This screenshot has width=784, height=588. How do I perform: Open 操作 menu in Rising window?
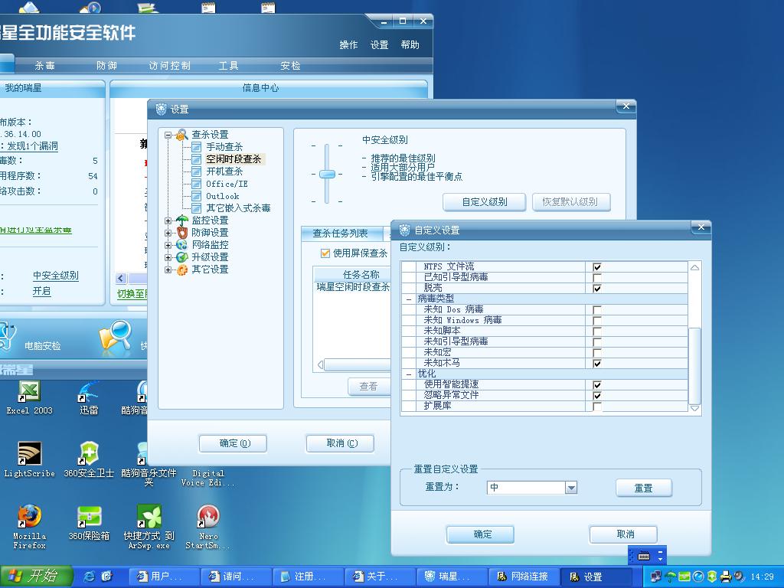(x=348, y=45)
